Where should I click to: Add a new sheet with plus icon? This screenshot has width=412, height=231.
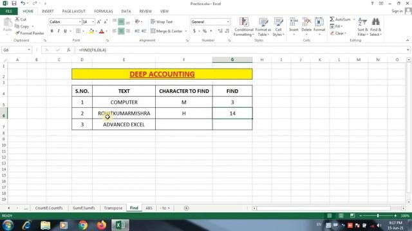click(x=186, y=208)
